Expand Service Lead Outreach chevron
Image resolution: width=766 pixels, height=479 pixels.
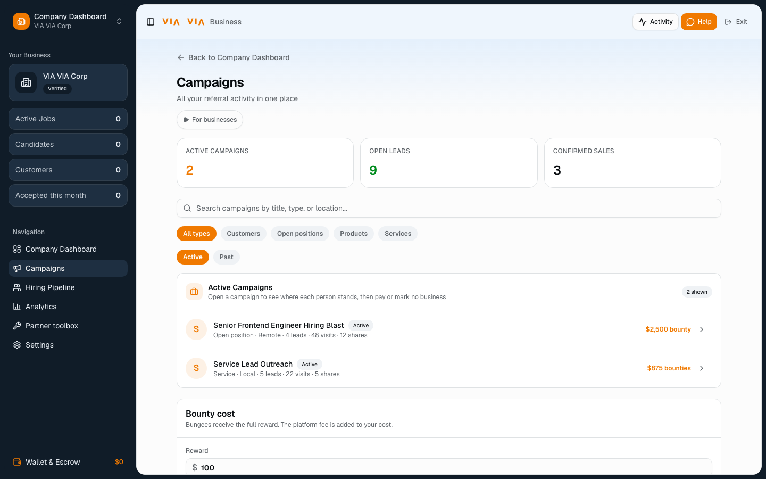click(x=702, y=368)
